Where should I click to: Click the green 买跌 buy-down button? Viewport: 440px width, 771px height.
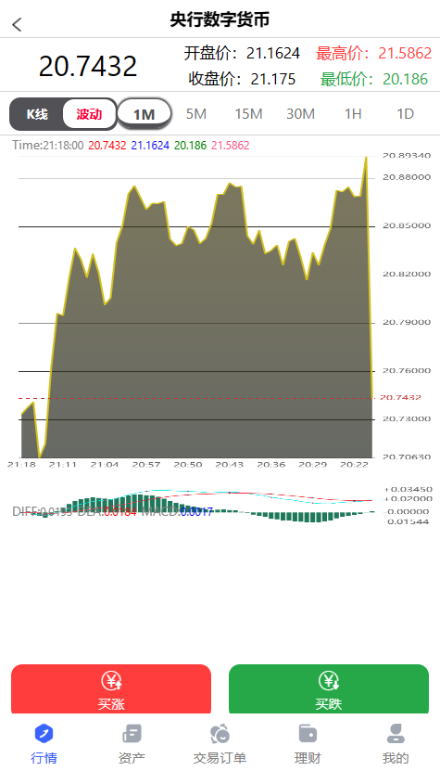[329, 688]
